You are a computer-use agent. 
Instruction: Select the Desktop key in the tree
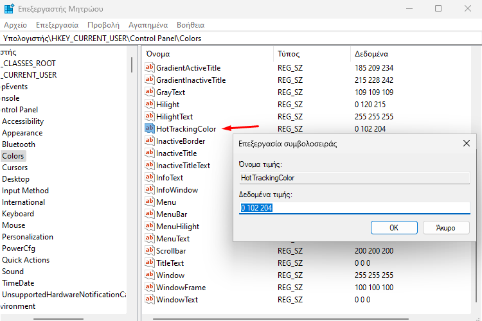pyautogui.click(x=15, y=179)
